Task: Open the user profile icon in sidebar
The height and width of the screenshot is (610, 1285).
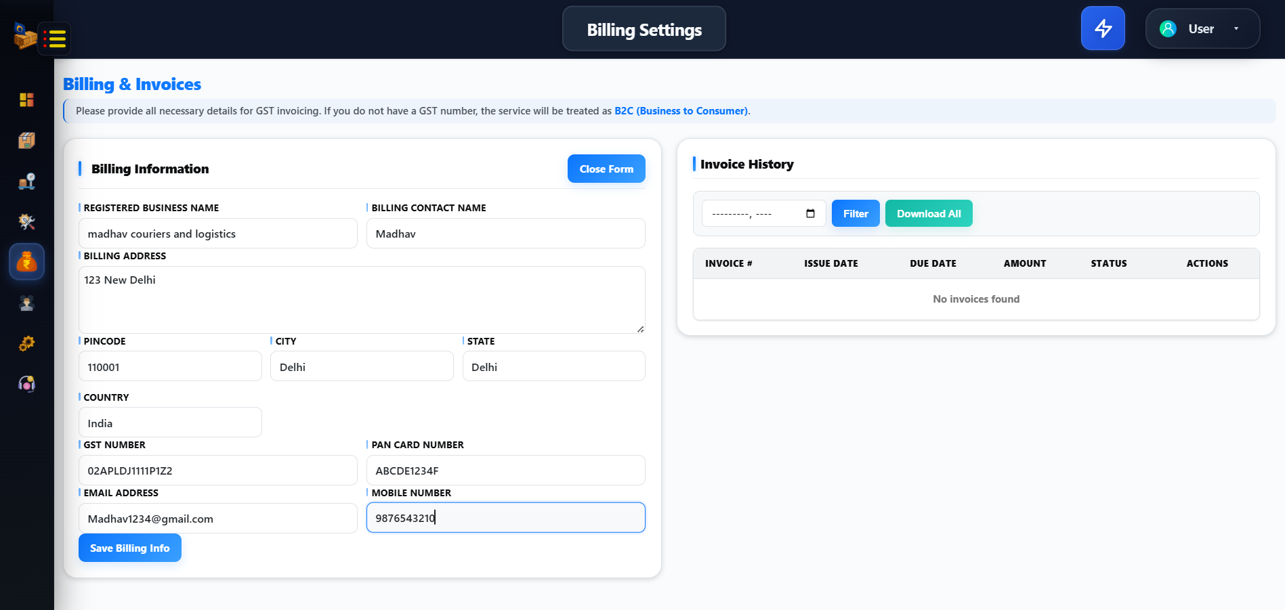Action: (26, 303)
